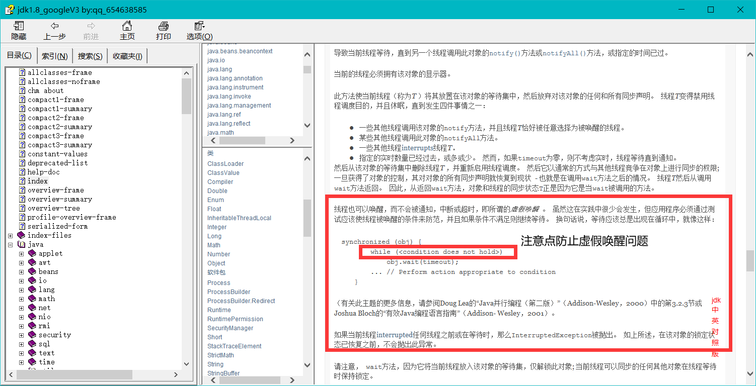Image resolution: width=756 pixels, height=386 pixels.
Task: Click the constant-values topic icon
Action: click(x=22, y=154)
